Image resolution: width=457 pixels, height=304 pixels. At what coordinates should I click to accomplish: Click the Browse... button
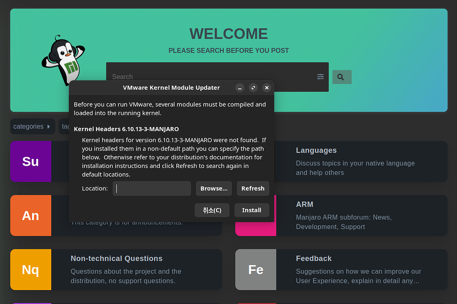[x=214, y=188]
